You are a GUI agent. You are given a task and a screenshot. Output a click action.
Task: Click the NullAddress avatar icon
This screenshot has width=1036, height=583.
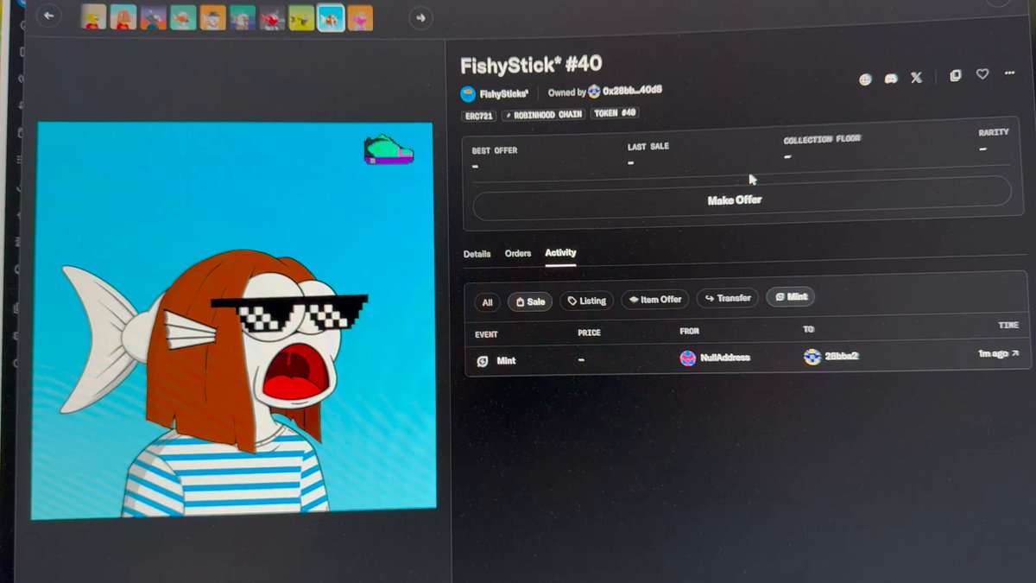click(x=688, y=358)
